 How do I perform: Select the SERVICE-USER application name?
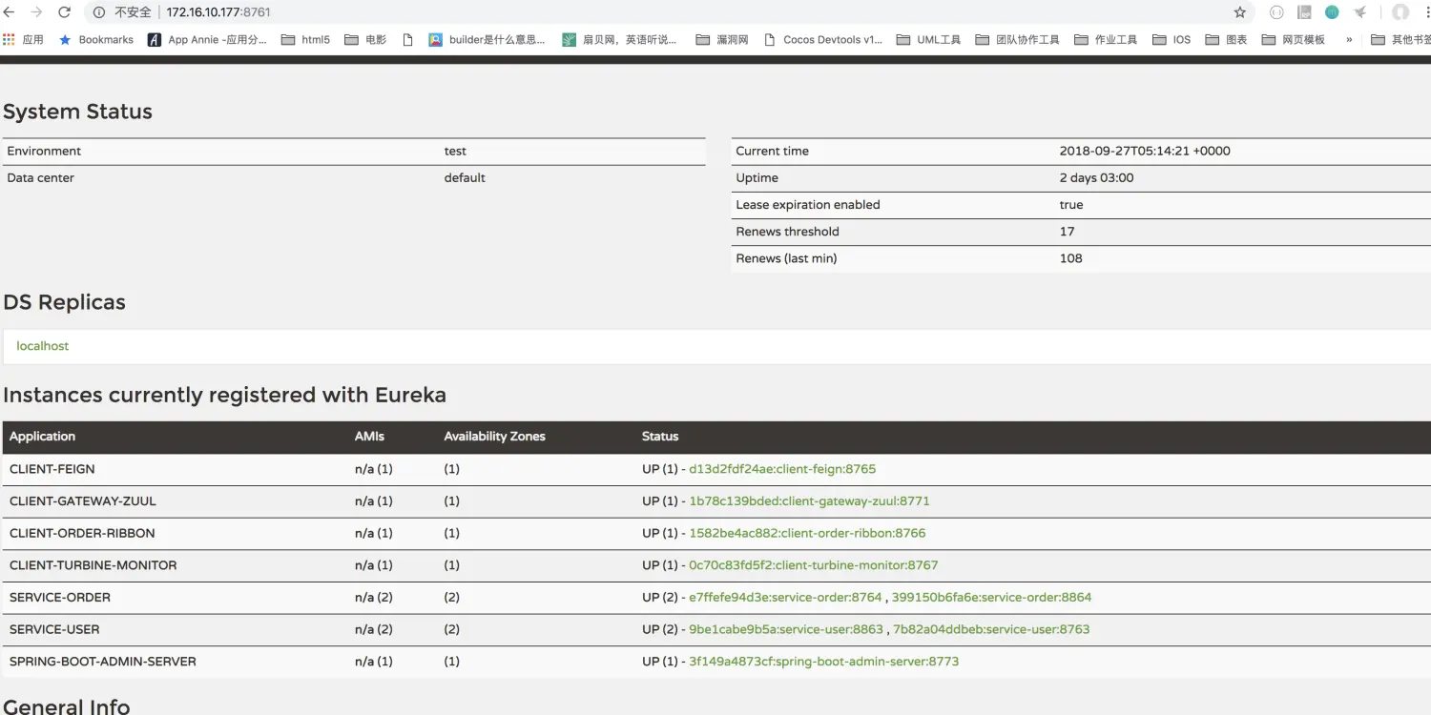click(54, 629)
